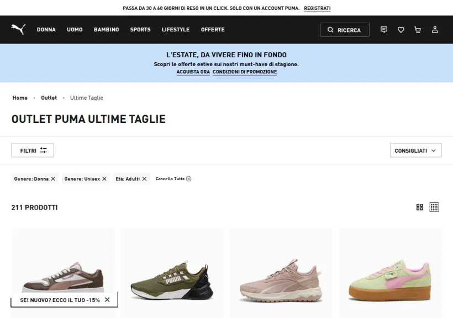Click SEI NUOVO? ECCO IL TUO -15% offer
The height and width of the screenshot is (318, 453).
(x=60, y=300)
